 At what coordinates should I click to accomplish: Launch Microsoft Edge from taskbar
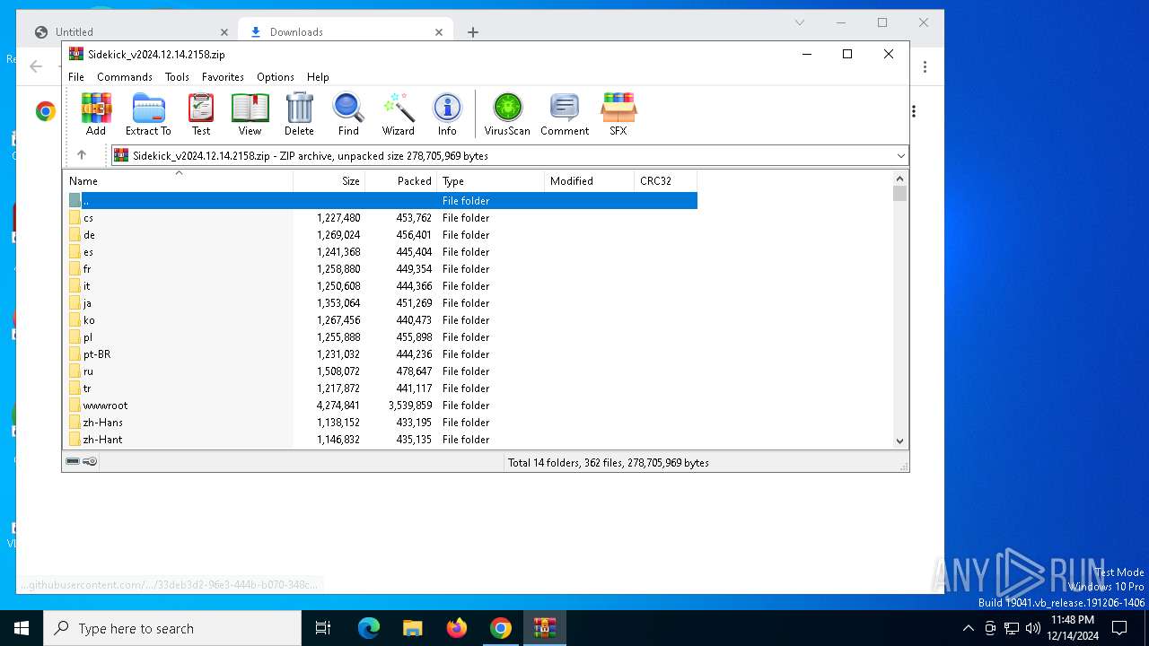(369, 628)
